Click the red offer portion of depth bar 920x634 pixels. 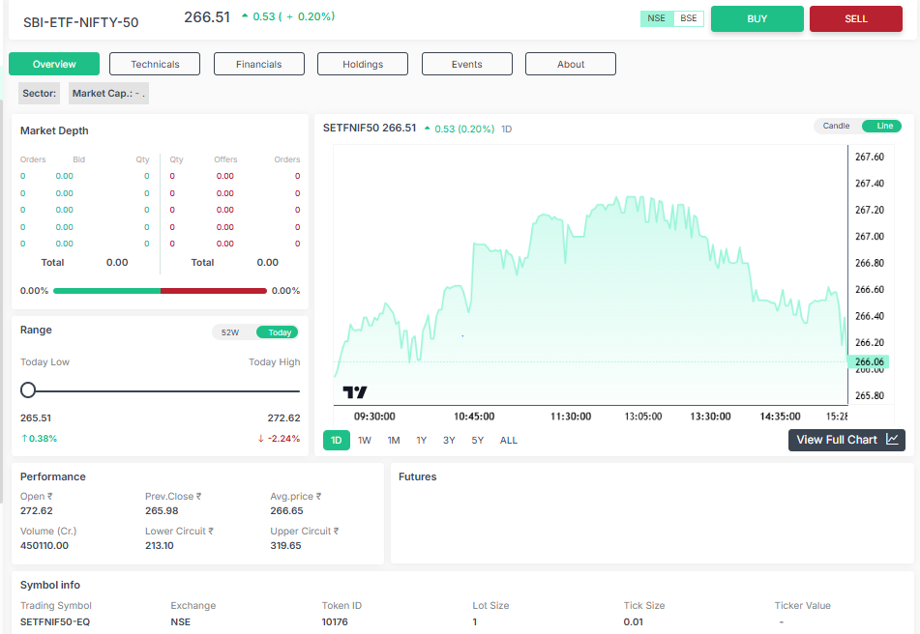[x=214, y=291]
